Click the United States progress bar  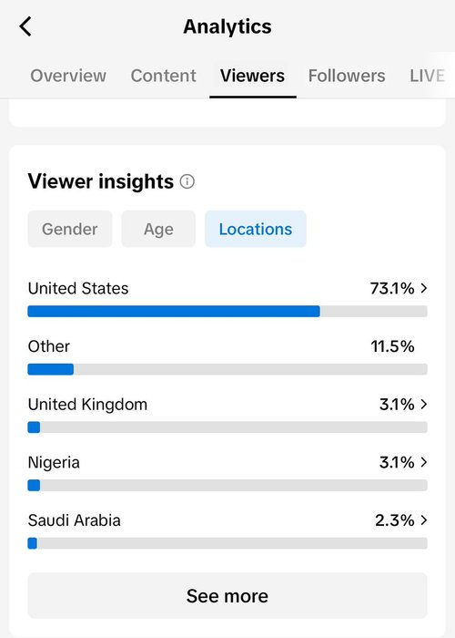227,312
